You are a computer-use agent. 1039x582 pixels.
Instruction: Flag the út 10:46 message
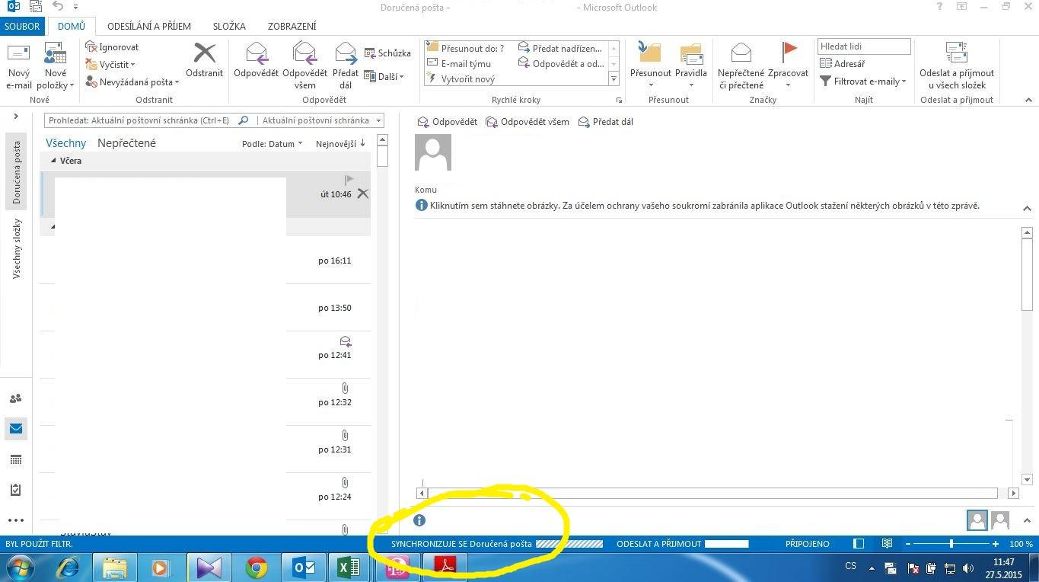coord(349,180)
